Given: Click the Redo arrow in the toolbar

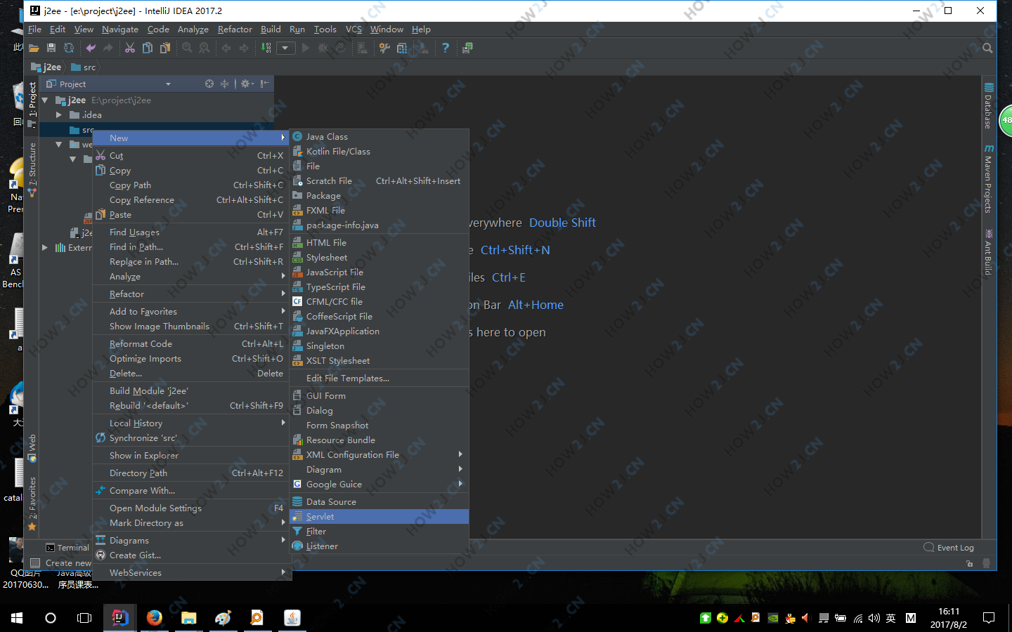Looking at the screenshot, I should point(108,48).
